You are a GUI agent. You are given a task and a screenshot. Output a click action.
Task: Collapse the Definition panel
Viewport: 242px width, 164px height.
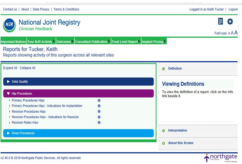pyautogui.click(x=175, y=69)
